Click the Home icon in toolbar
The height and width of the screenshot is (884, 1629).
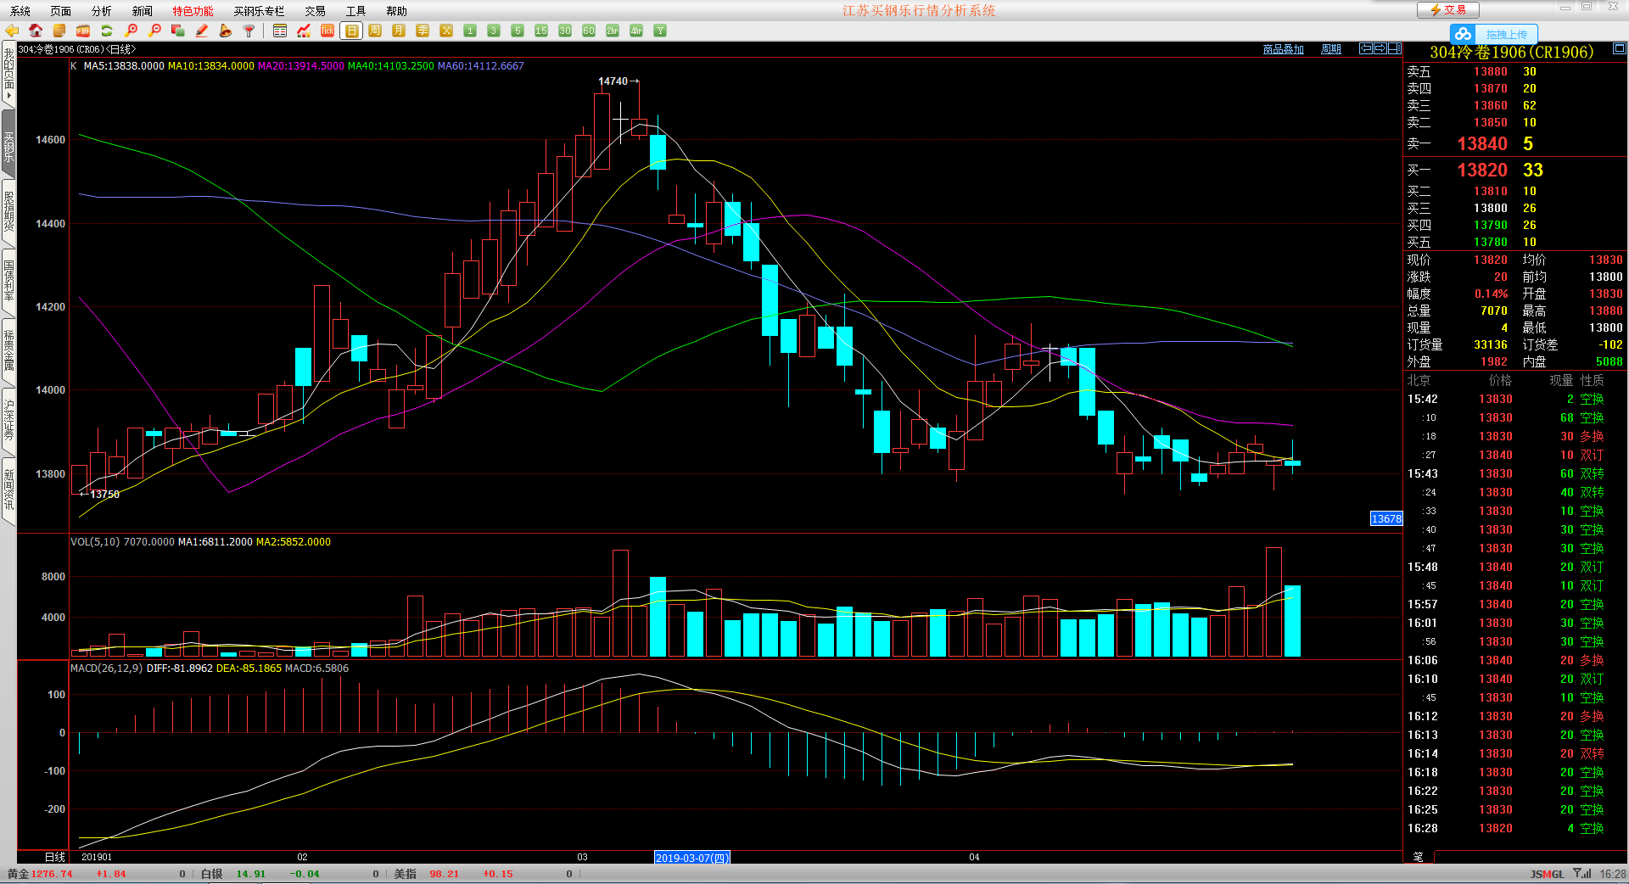click(x=36, y=31)
